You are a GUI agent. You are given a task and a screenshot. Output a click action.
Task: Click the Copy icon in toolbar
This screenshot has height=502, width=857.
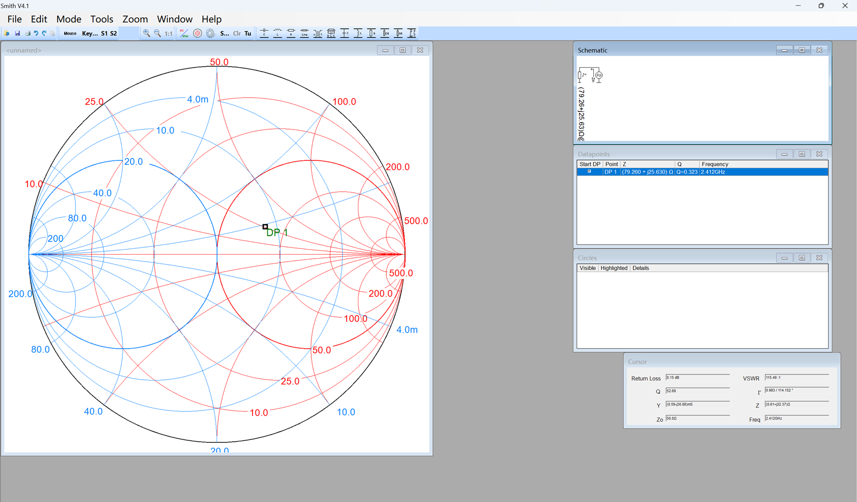[x=53, y=33]
